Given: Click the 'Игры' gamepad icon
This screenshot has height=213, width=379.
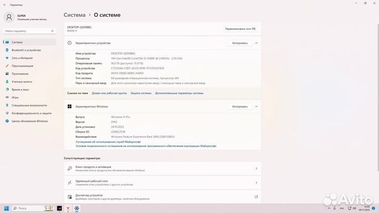Looking at the screenshot, I should point(7,97).
